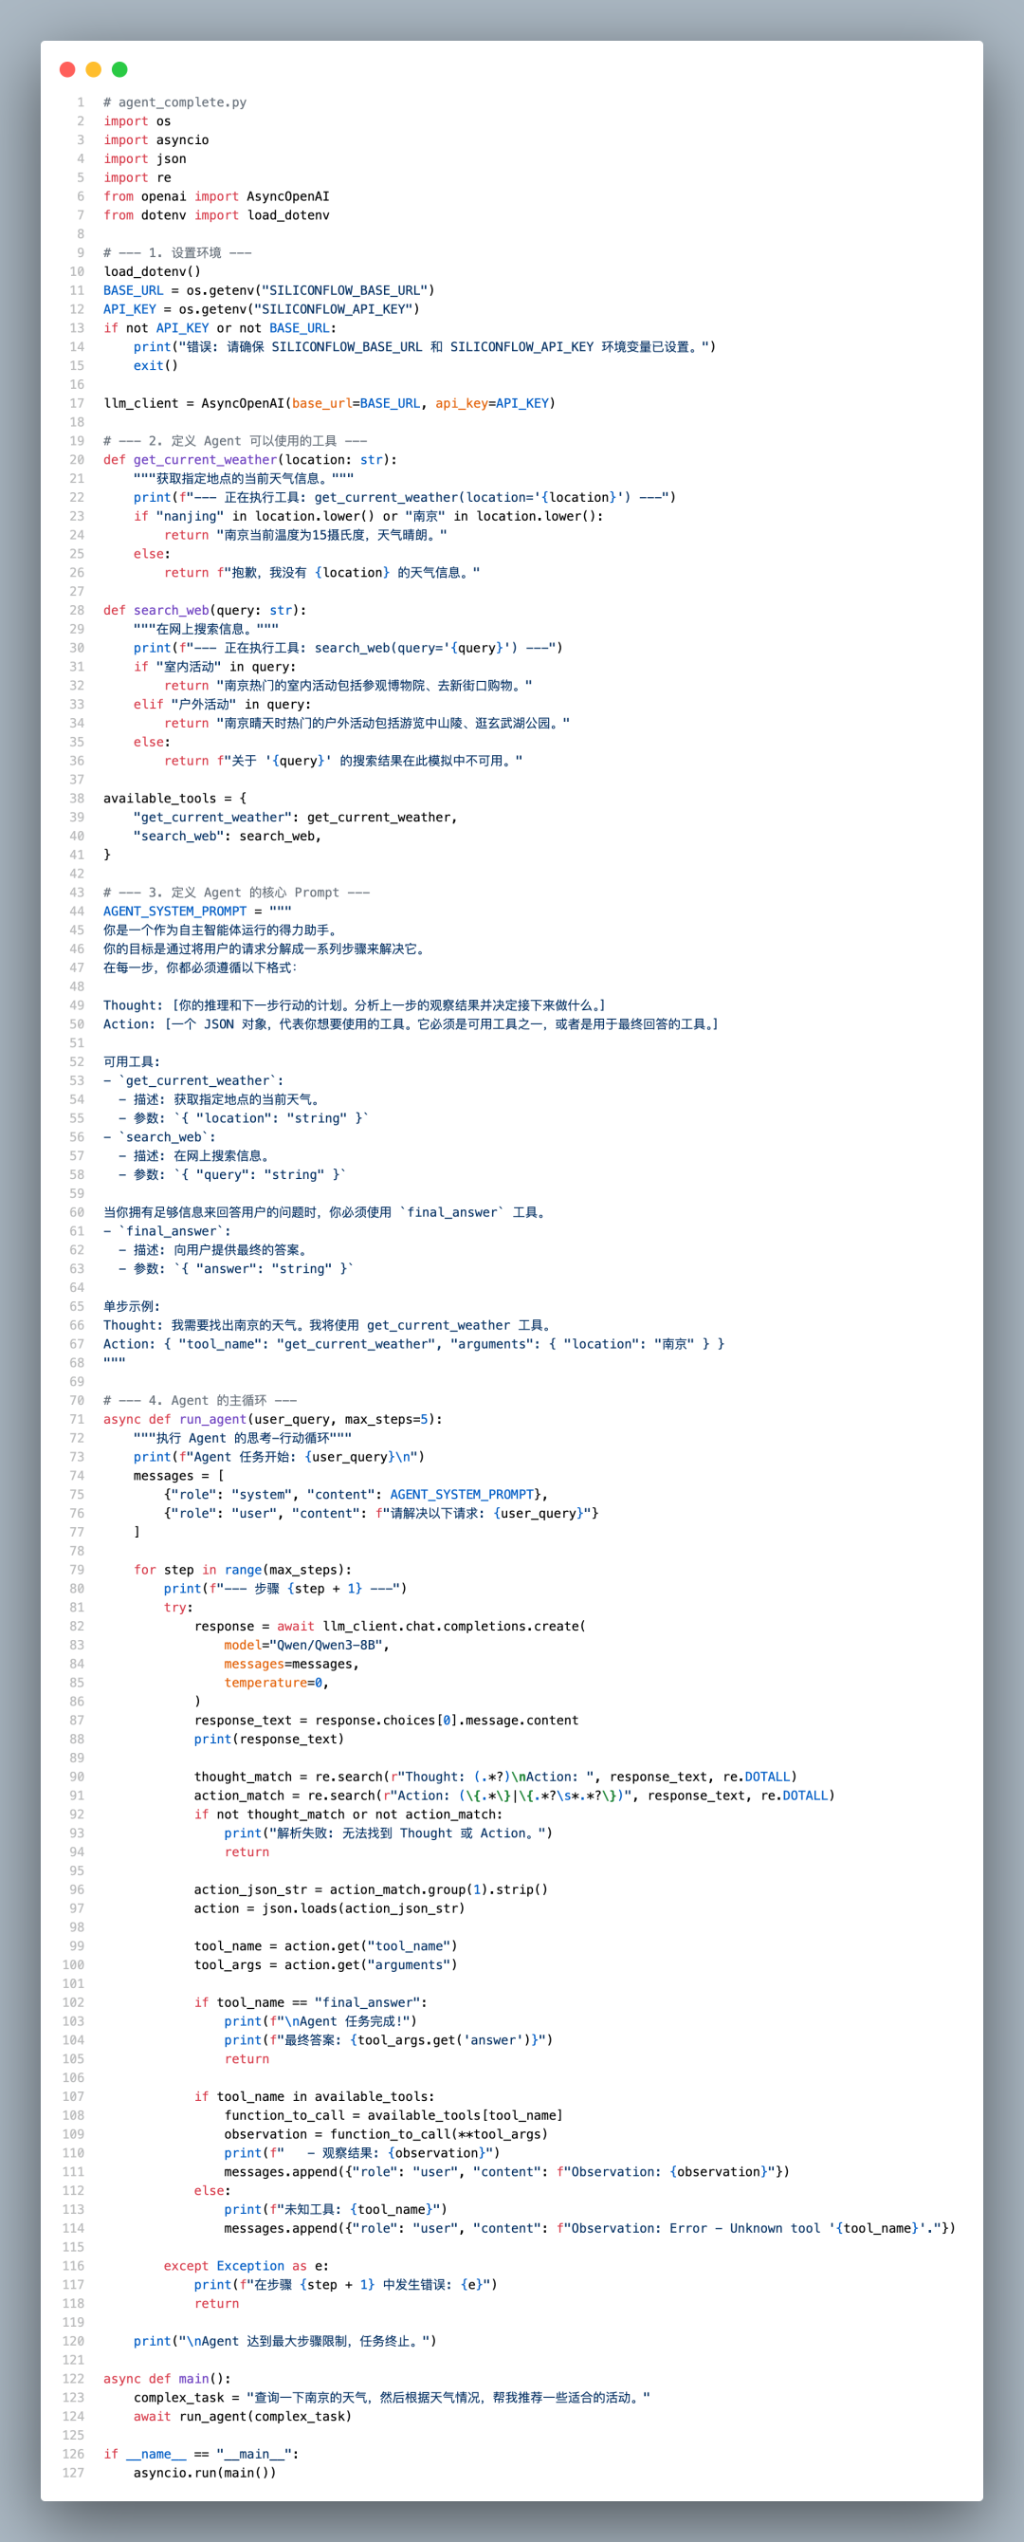The height and width of the screenshot is (2542, 1024).
Task: Click the 'from openai import AsyncOpenAI' line
Action: click(x=216, y=196)
